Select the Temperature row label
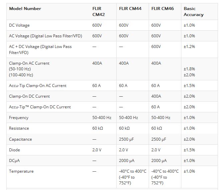This screenshot has width=221, height=190. (x=21, y=171)
